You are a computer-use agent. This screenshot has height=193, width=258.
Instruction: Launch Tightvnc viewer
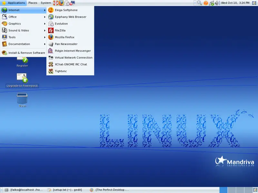pos(70,71)
